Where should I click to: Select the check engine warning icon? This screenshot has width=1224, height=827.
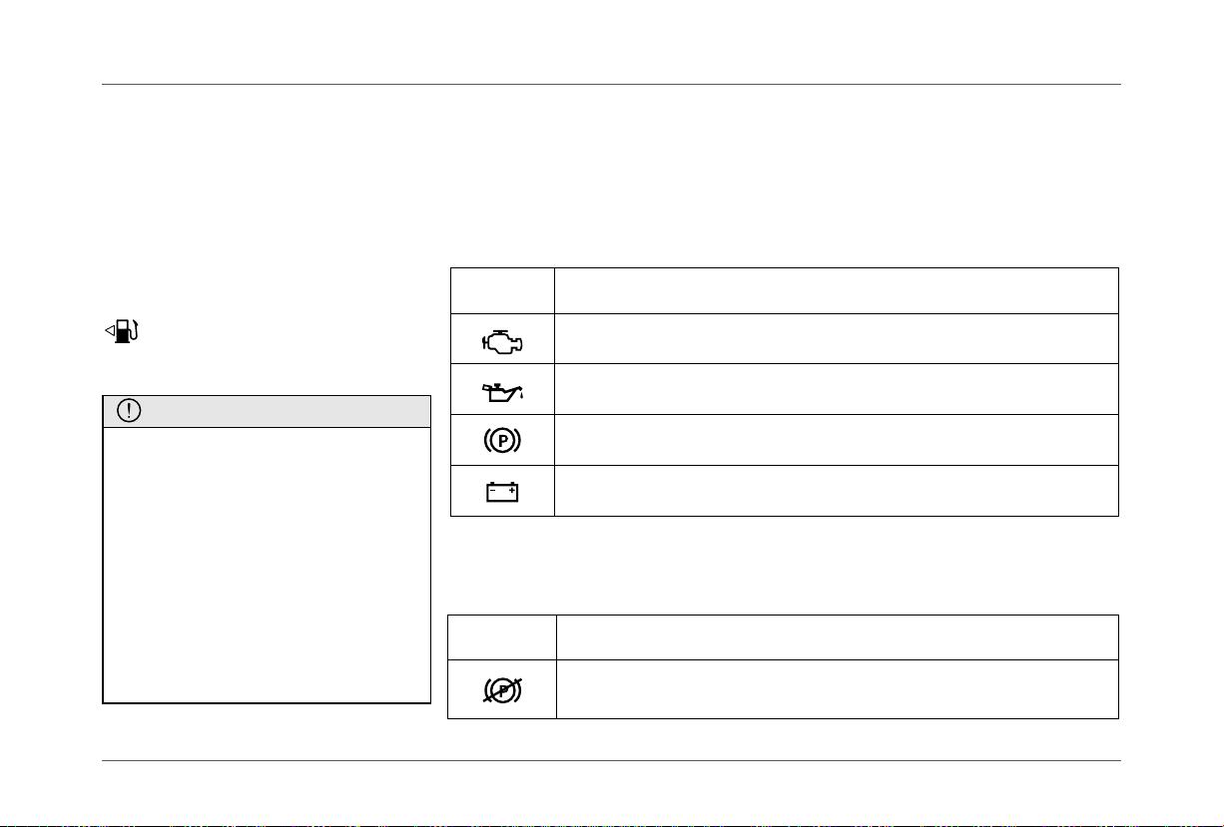coord(502,341)
